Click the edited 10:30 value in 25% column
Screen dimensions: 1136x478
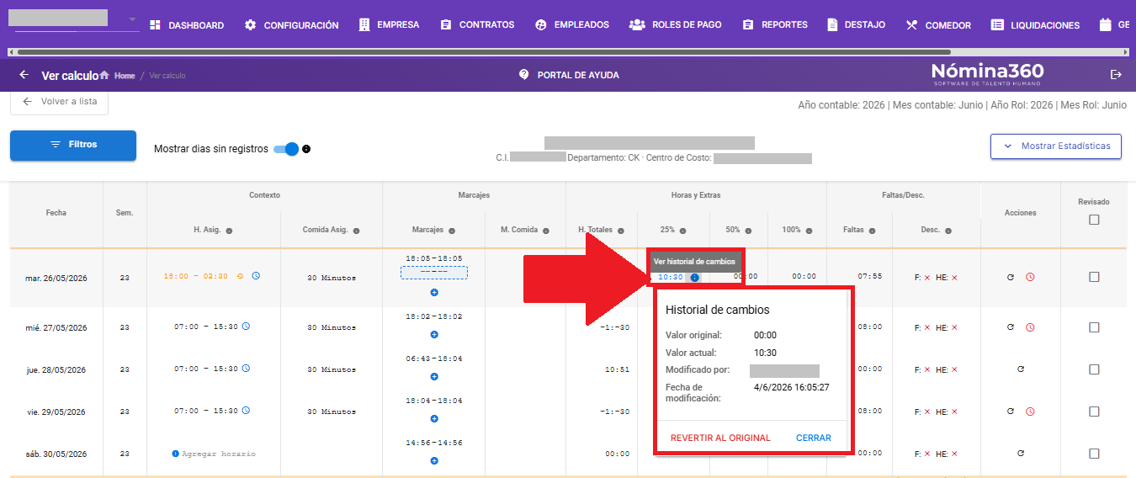coord(671,277)
